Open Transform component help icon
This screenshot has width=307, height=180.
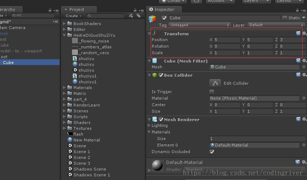pyautogui.click(x=298, y=33)
